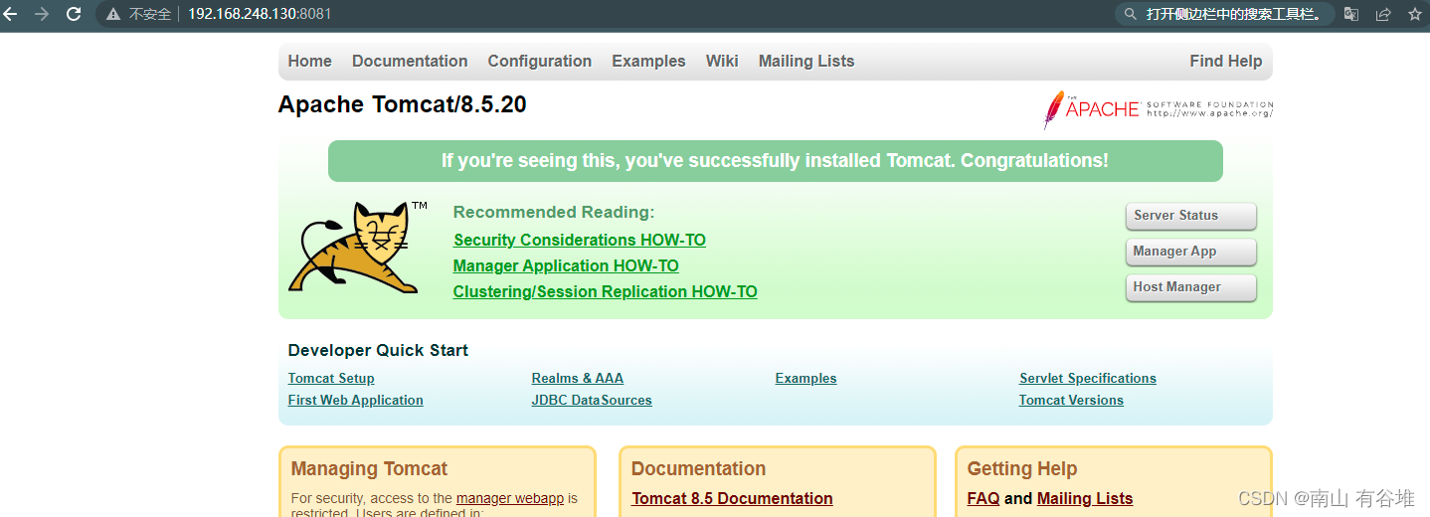
Task: Open First Web Application link
Action: 355,400
